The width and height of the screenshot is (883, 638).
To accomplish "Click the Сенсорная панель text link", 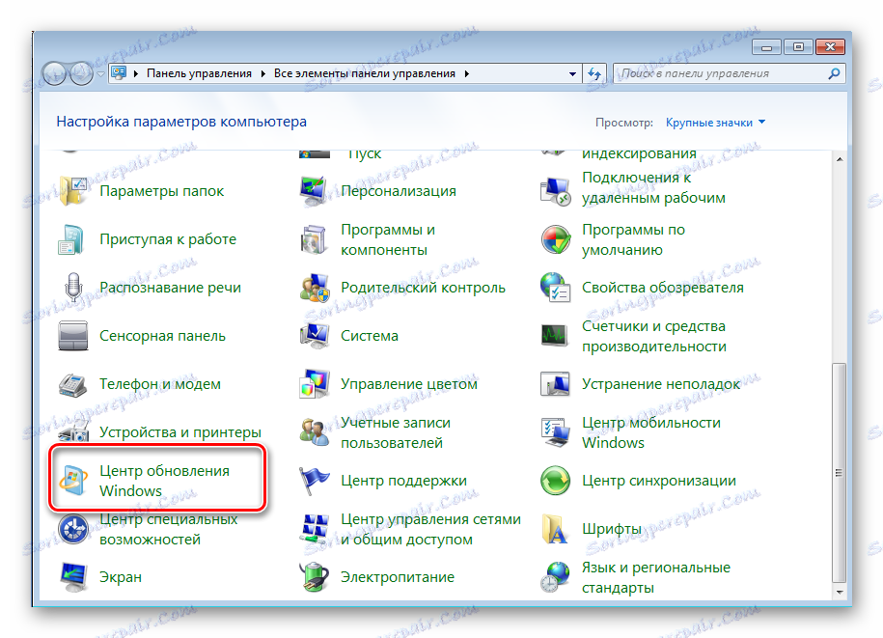I will [162, 336].
